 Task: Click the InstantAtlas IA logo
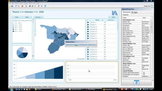click(115, 13)
